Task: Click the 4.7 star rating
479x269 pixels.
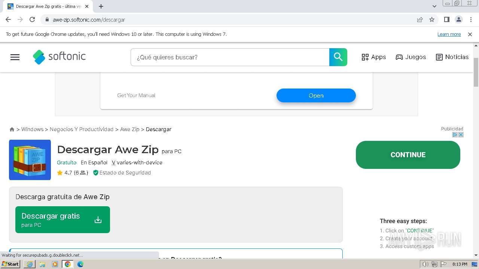Action: coord(72,173)
